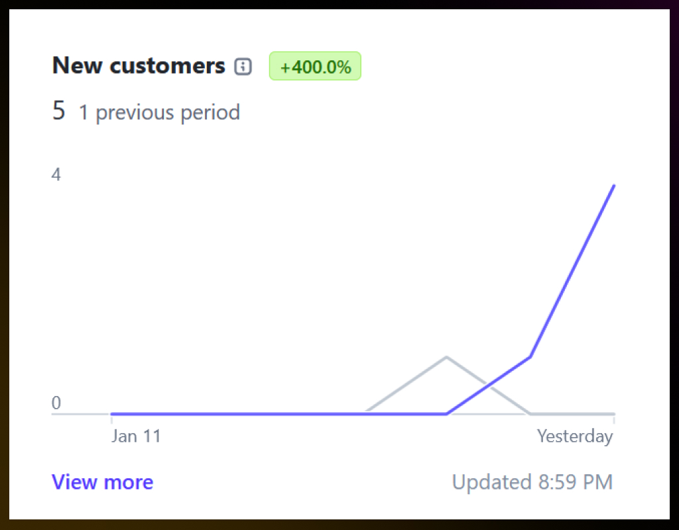Image resolution: width=679 pixels, height=530 pixels.
Task: Open the View more link
Action: pyautogui.click(x=102, y=482)
